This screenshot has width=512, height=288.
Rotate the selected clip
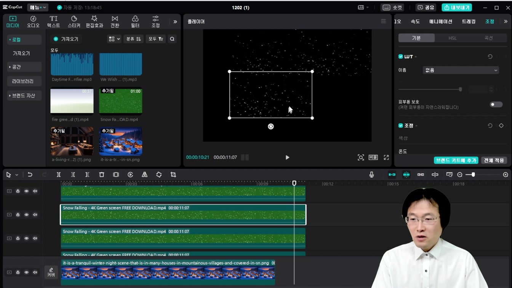pos(159,174)
